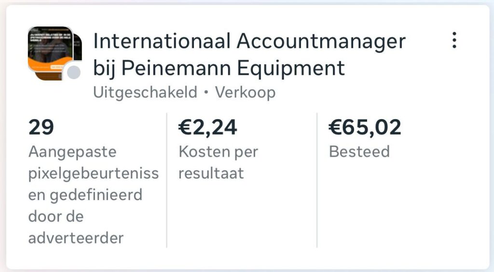Screen dimensions: 494x272
Task: Click the "€65,02" amount spent value
Action: [x=365, y=128]
